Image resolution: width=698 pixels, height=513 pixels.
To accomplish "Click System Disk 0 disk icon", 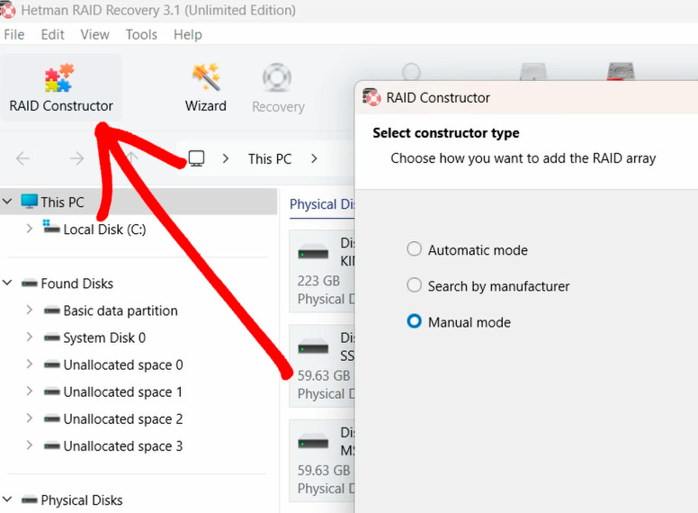I will (x=51, y=337).
